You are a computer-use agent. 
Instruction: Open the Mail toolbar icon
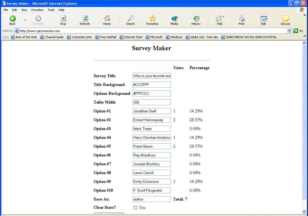(x=219, y=18)
